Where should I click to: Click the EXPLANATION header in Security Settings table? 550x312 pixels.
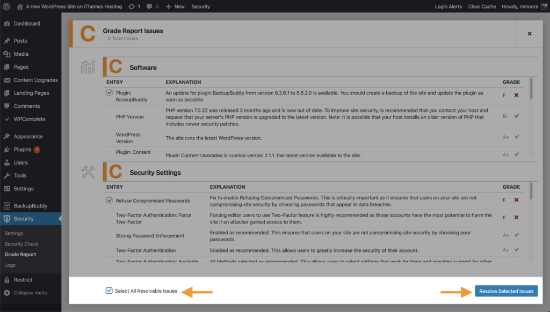[x=227, y=187]
